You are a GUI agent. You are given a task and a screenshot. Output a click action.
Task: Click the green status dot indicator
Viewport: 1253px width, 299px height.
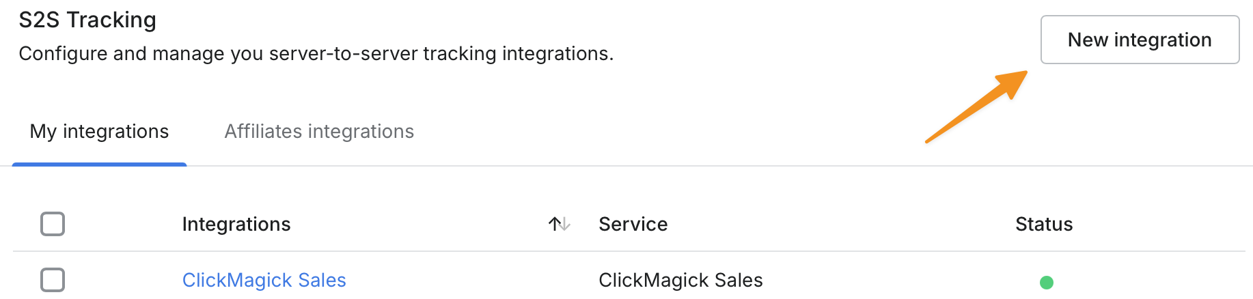(x=1046, y=282)
